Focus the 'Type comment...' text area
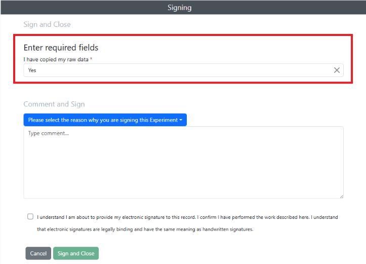 point(183,162)
